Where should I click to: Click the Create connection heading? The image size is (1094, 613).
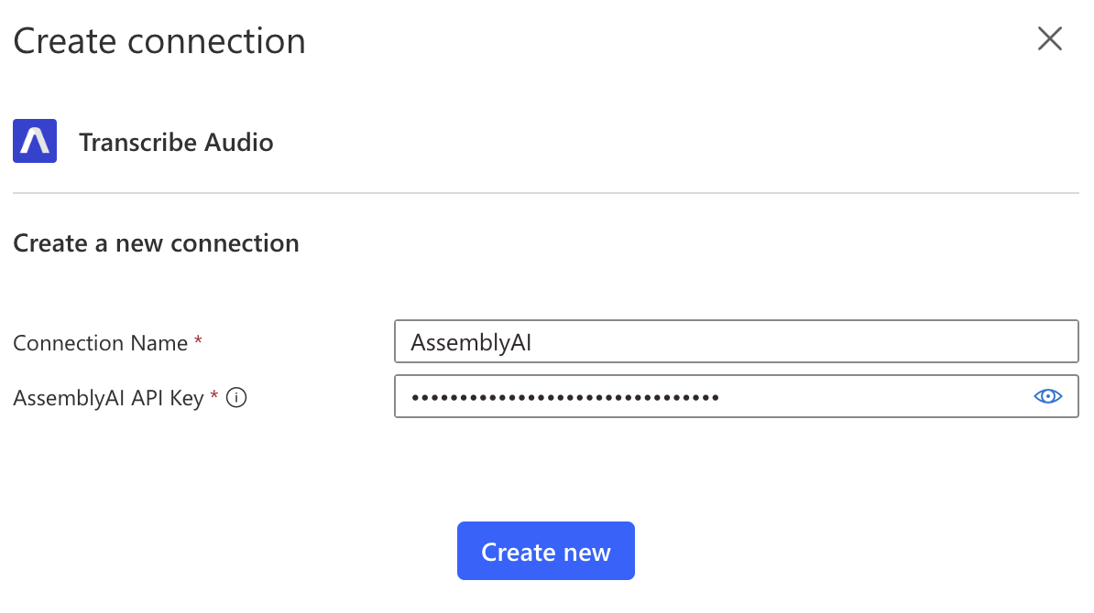pyautogui.click(x=159, y=40)
